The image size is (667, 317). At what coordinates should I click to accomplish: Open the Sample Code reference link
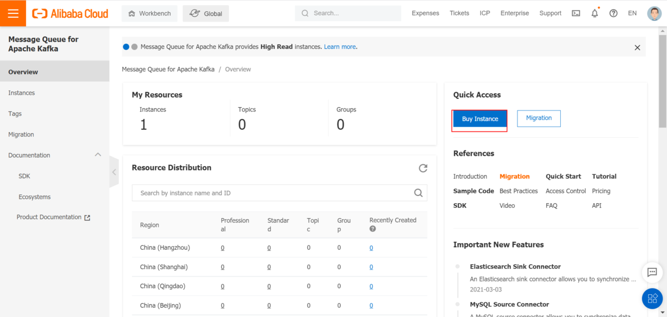[474, 191]
